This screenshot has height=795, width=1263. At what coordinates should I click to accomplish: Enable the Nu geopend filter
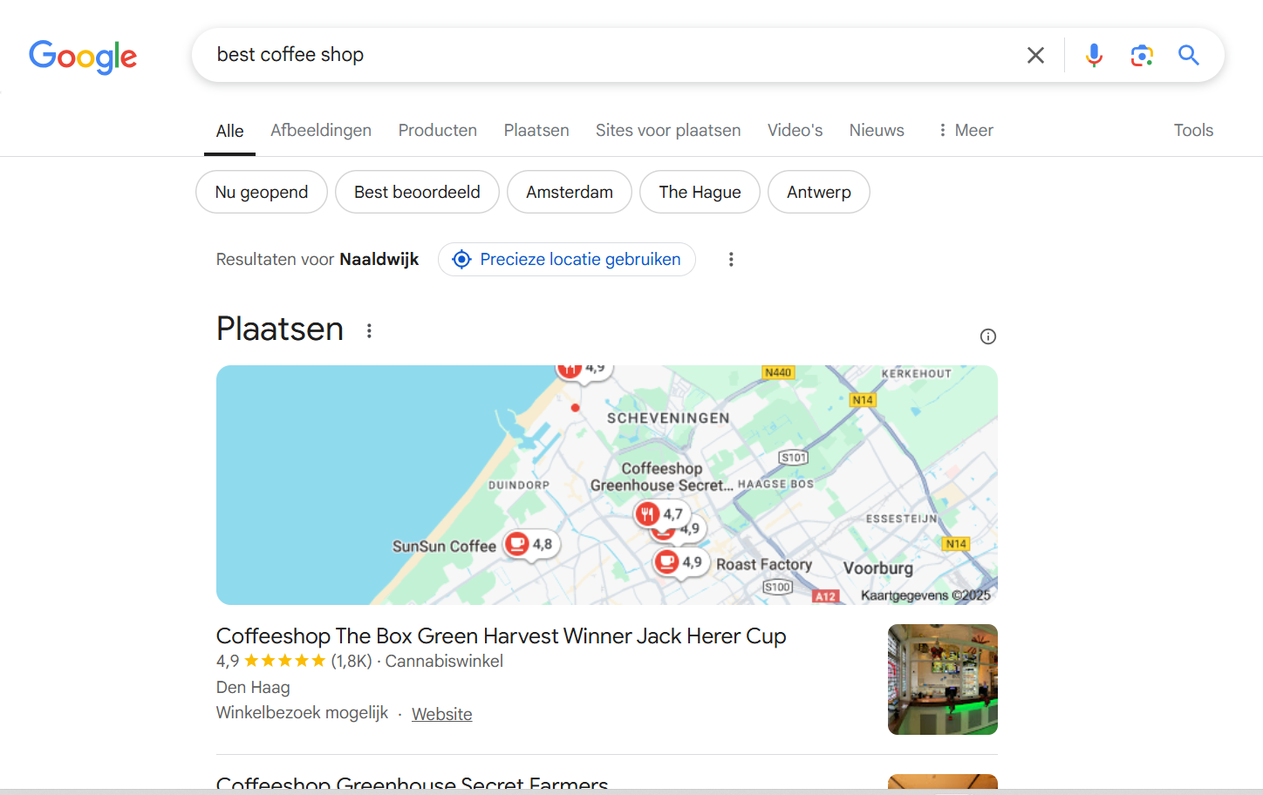pos(261,192)
